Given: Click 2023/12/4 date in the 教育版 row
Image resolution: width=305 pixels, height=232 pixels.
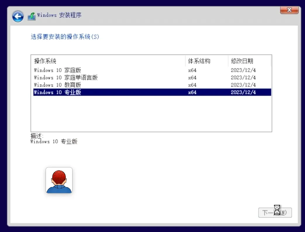Looking at the screenshot, I should pos(243,85).
